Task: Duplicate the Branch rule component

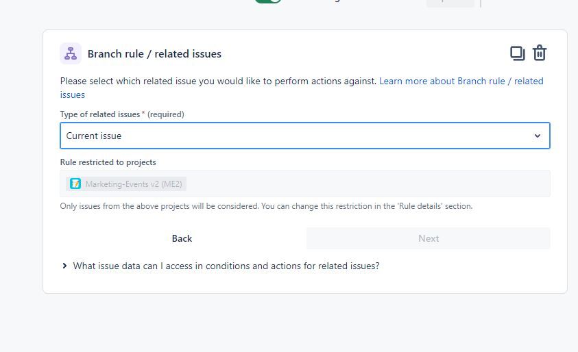Action: pyautogui.click(x=517, y=53)
